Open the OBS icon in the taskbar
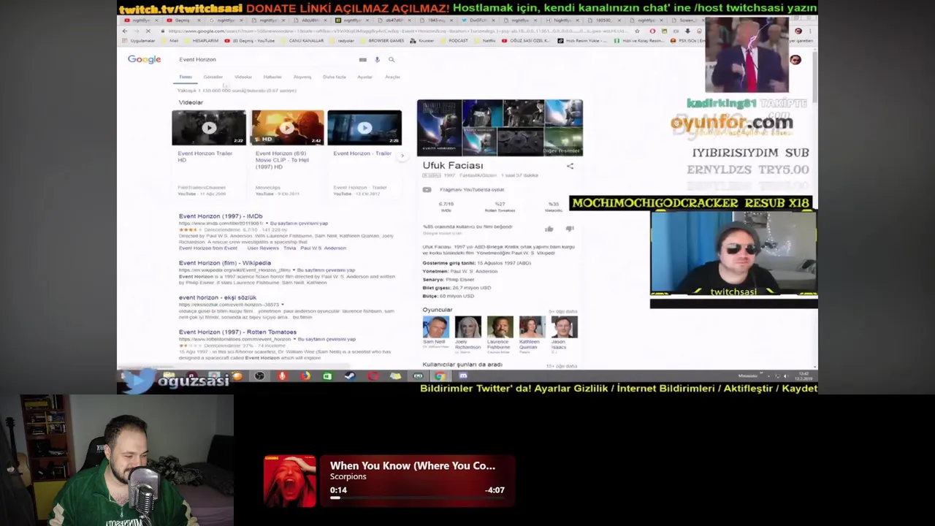This screenshot has height=526, width=935. click(x=259, y=376)
